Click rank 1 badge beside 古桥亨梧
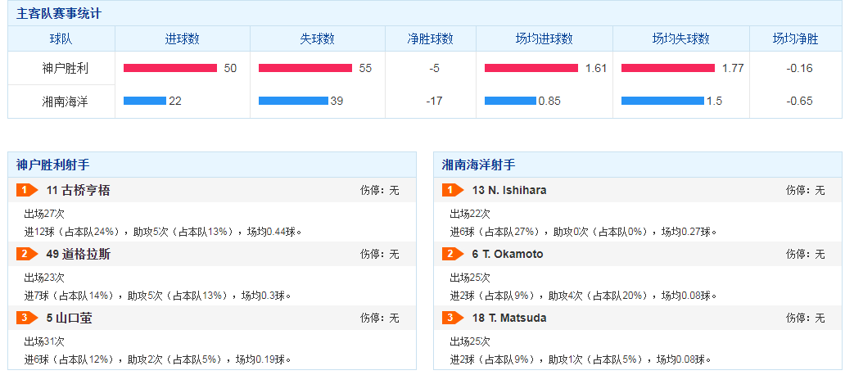 pyautogui.click(x=26, y=190)
